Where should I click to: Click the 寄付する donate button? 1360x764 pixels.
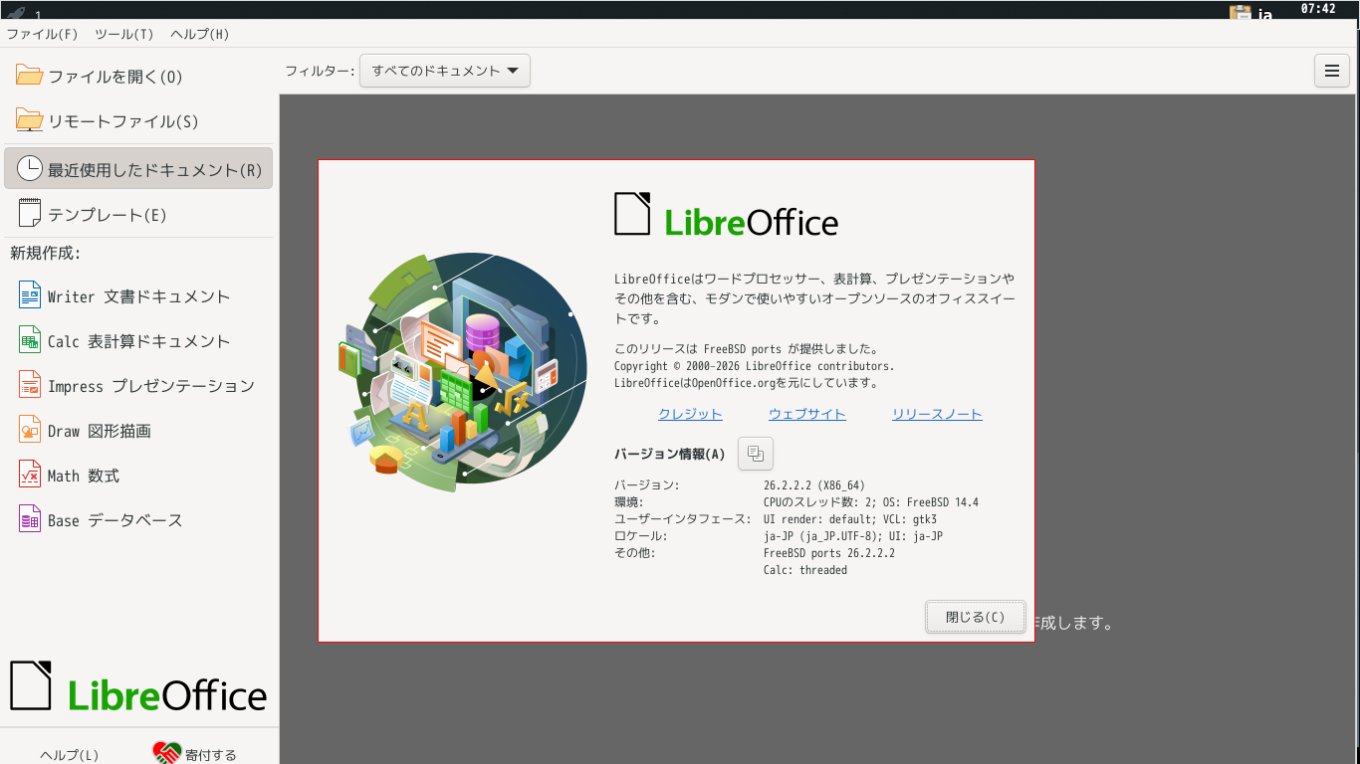pos(195,754)
